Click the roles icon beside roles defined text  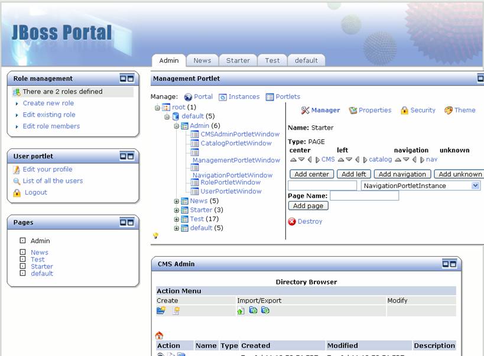point(17,92)
